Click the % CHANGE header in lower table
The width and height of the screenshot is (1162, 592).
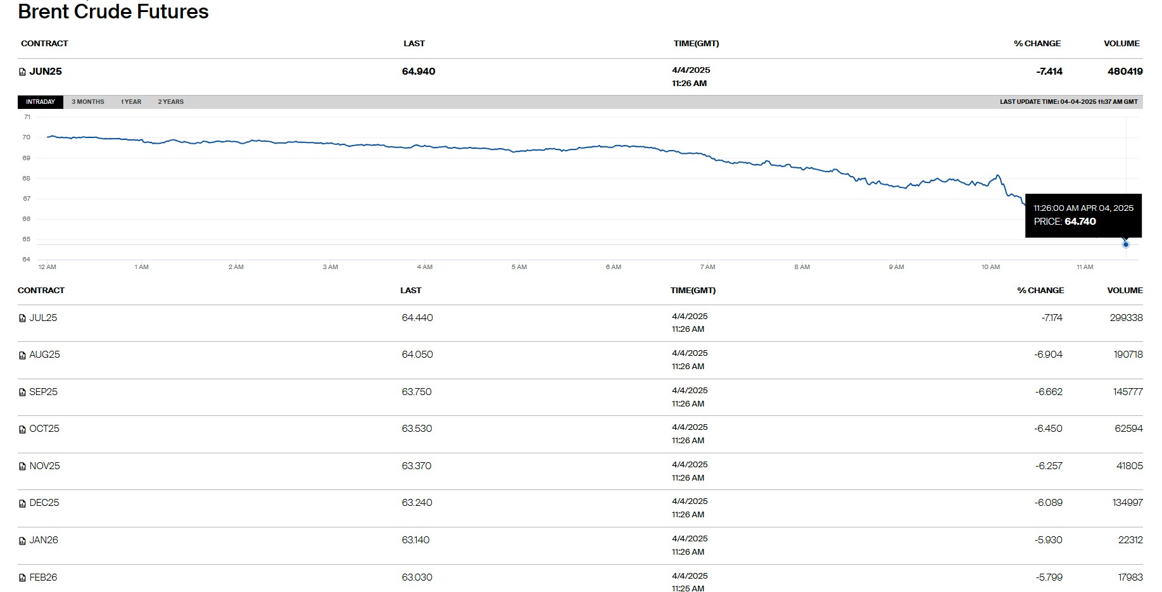1040,291
